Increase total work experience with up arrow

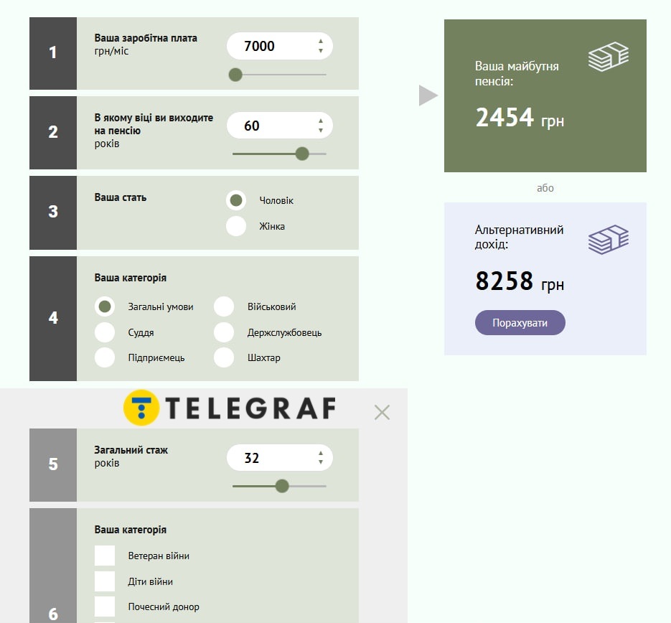[321, 453]
